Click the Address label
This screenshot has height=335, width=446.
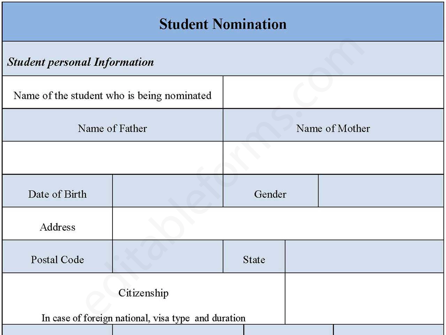tap(57, 227)
